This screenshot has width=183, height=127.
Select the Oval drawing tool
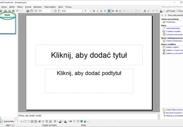(28, 121)
